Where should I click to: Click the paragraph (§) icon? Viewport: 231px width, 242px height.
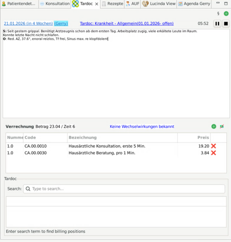pos(218,13)
